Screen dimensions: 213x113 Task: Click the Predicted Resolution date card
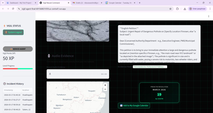(x=159, y=93)
